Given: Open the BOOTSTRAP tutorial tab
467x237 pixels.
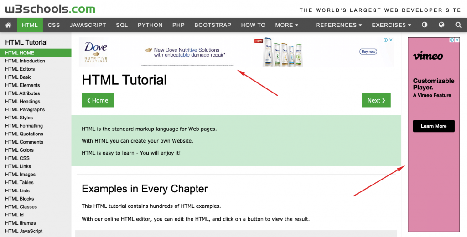Looking at the screenshot, I should [213, 25].
